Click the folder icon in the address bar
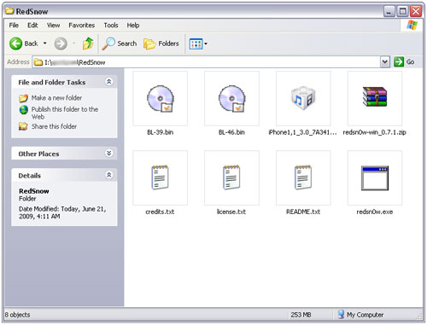This screenshot has width=427, height=325. (38, 62)
